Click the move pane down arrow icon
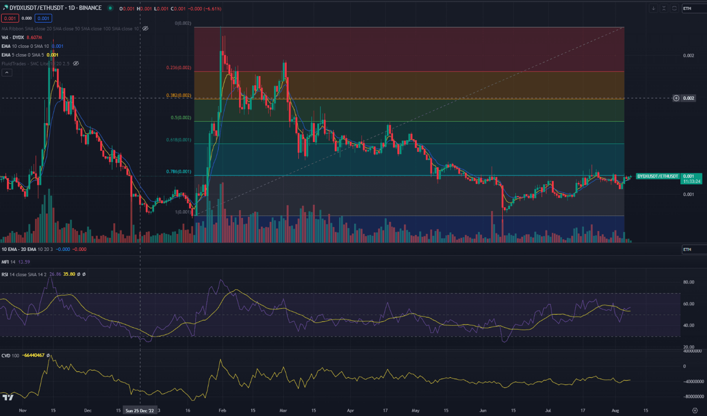The image size is (707, 416). (653, 8)
